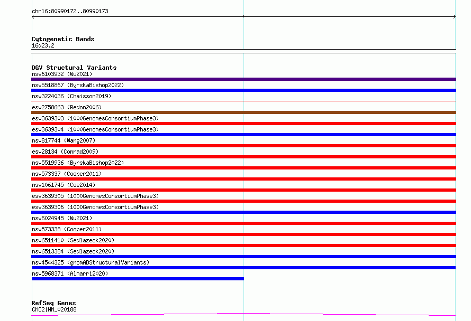This screenshot has height=321, width=471.
Task: Open variant nsv5519936 (ByrskaBishop2022) label
Action: click(x=78, y=163)
